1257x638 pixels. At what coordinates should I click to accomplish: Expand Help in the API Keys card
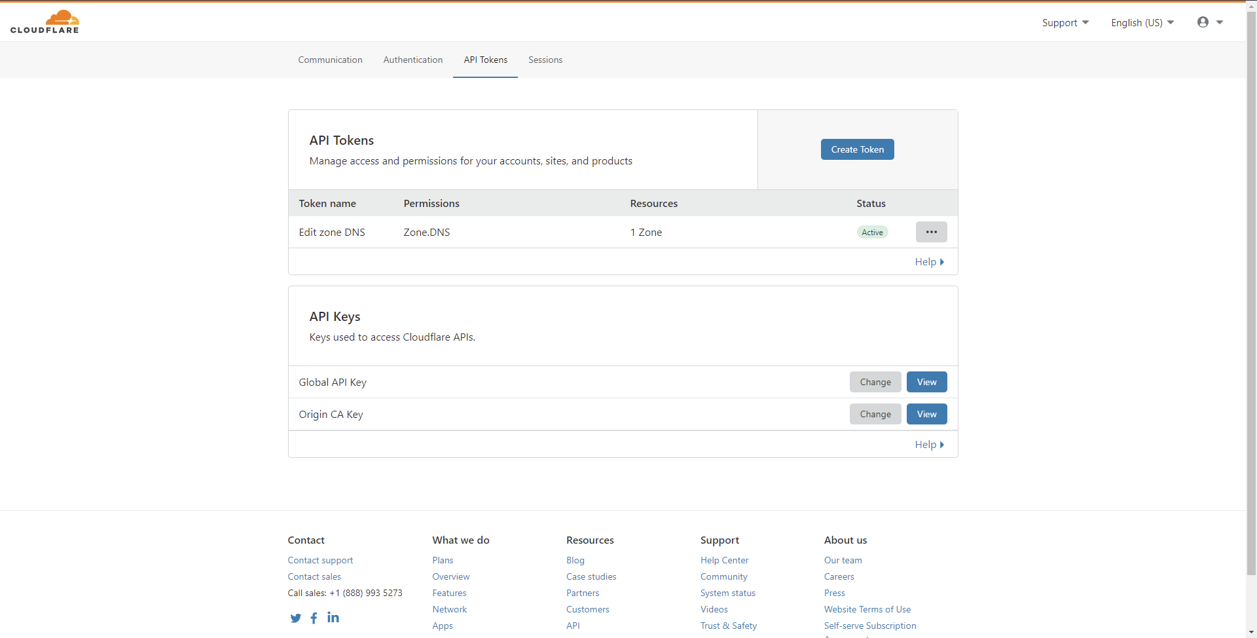point(929,444)
